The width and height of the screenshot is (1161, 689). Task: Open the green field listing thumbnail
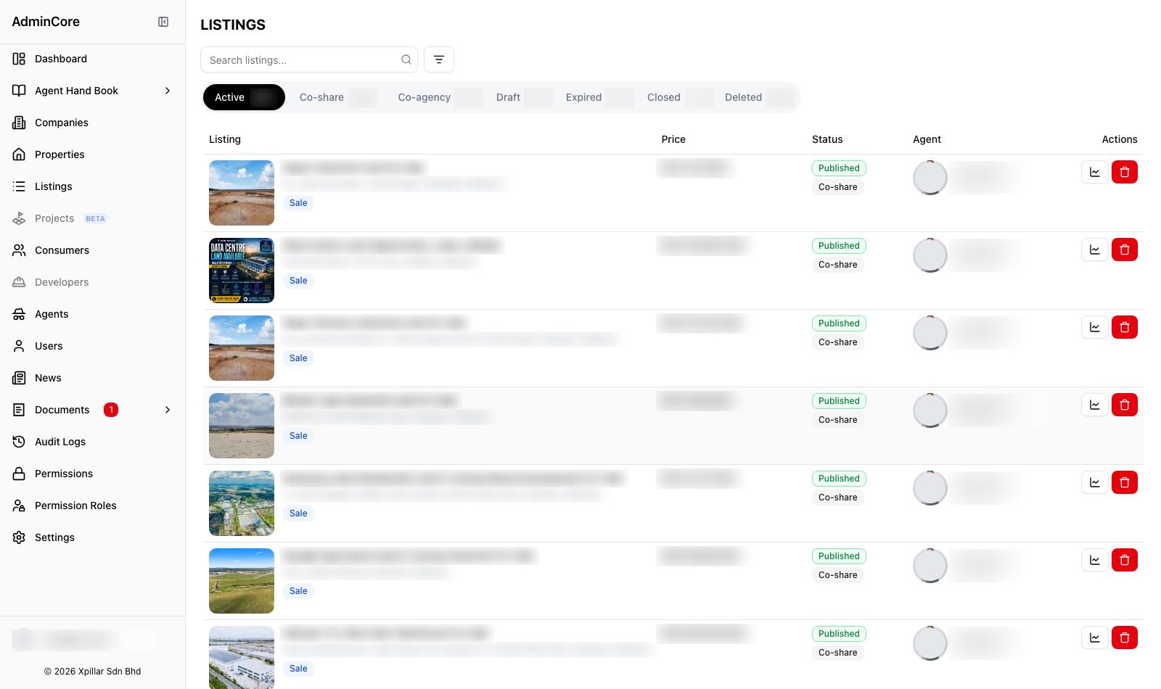click(242, 581)
